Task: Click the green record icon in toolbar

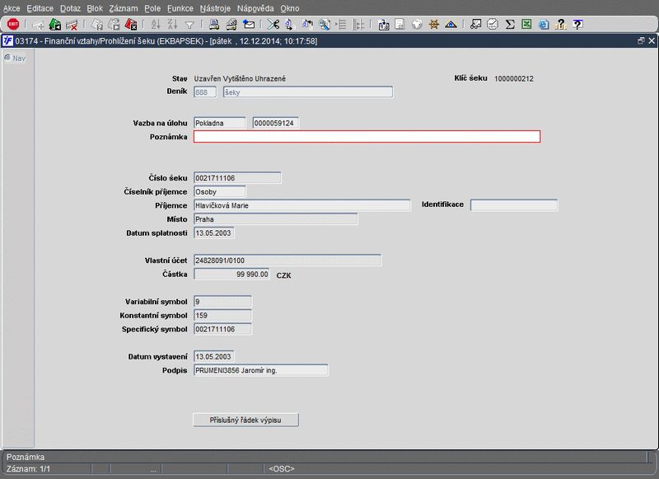Action: [x=55, y=25]
